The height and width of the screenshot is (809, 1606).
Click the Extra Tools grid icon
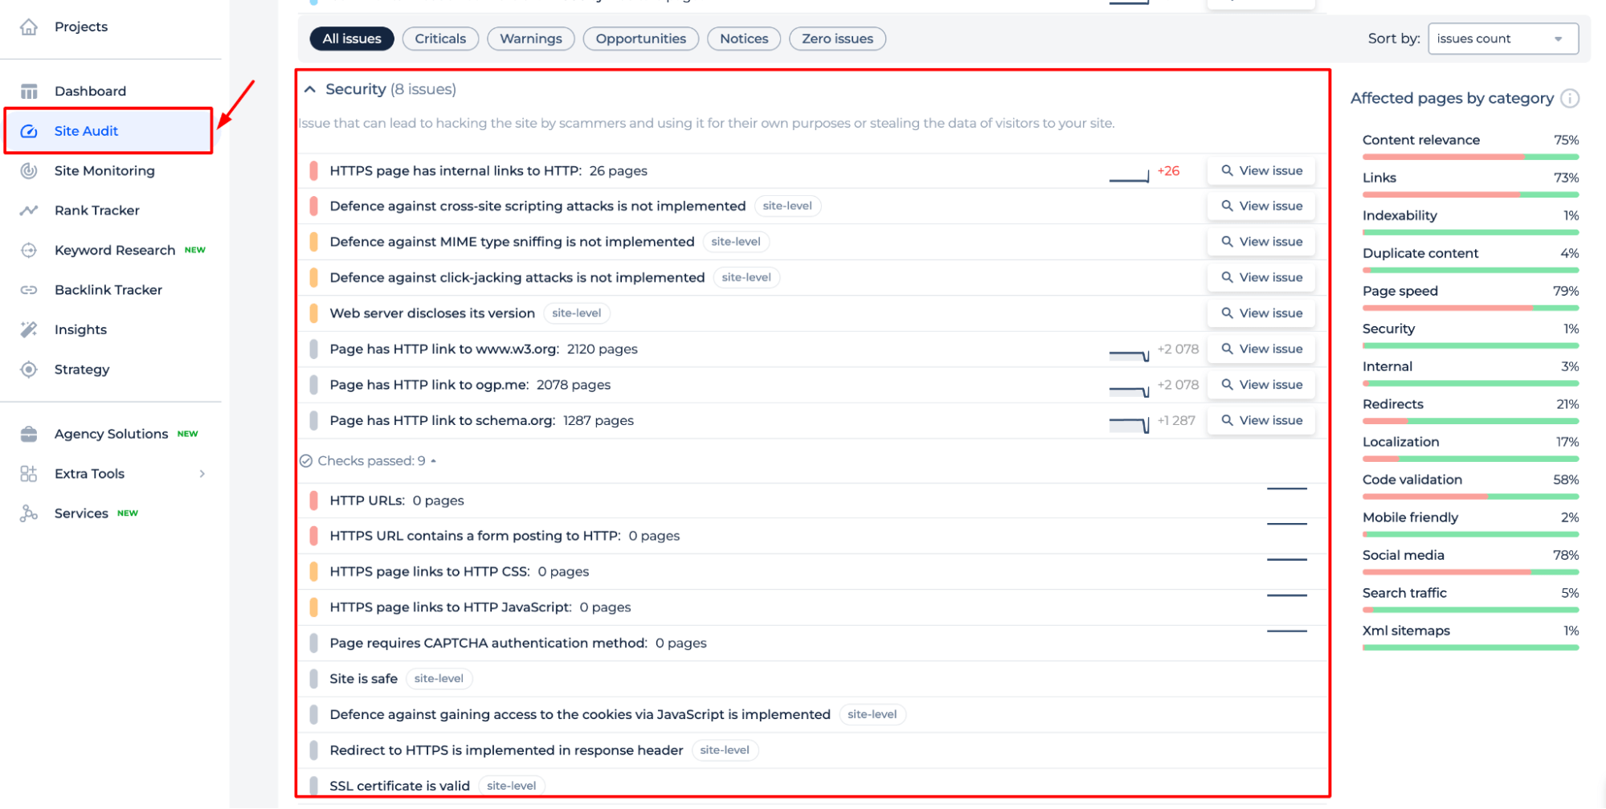pos(29,474)
